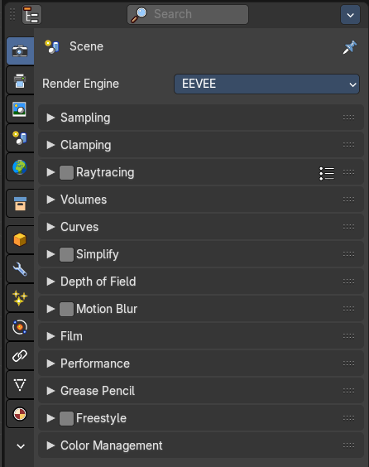Switch to View Layer properties tab
Viewport: 369px width, 467px height.
click(x=20, y=109)
